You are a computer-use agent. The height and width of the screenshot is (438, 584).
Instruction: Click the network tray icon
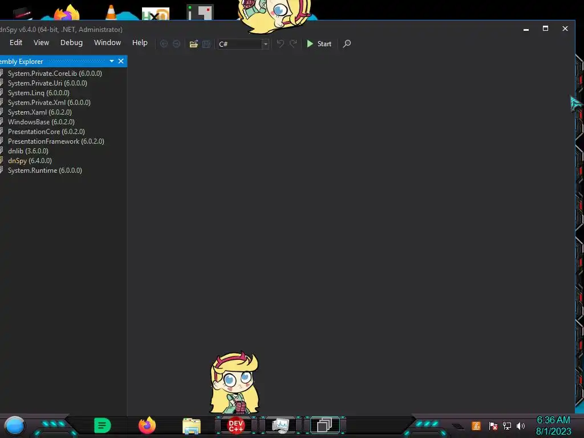coord(507,425)
